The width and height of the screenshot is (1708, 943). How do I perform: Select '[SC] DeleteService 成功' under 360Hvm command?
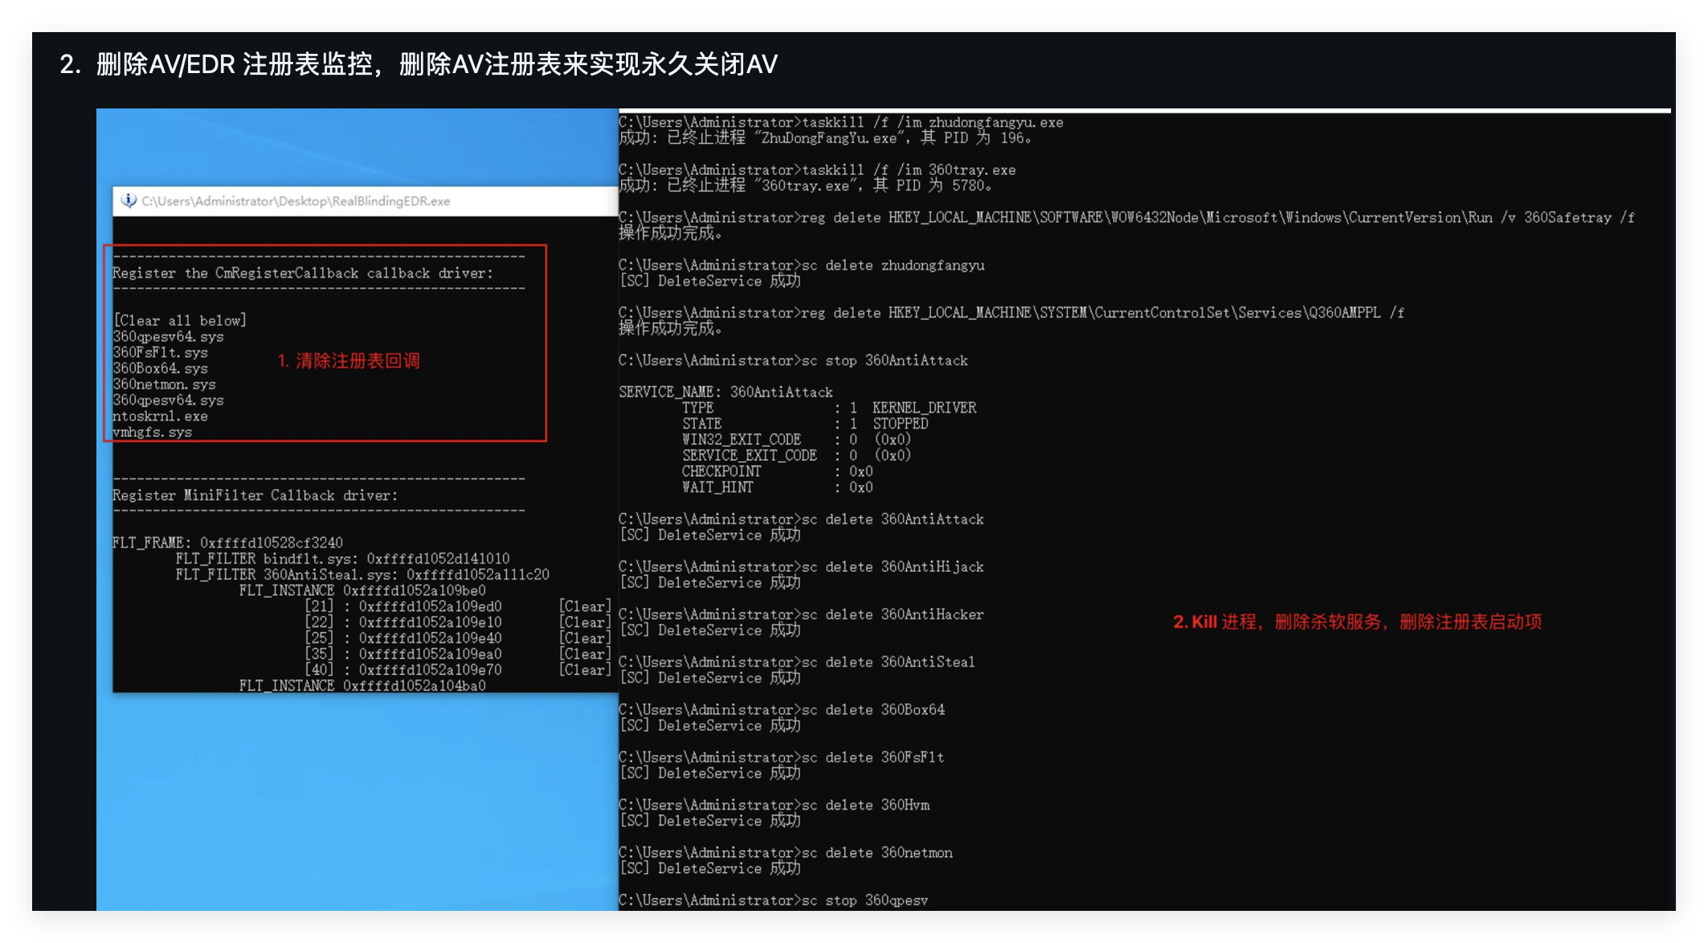(710, 821)
